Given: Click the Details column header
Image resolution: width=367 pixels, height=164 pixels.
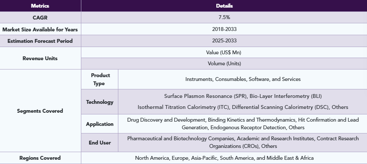Looking at the screenshot, I should click(x=224, y=6).
